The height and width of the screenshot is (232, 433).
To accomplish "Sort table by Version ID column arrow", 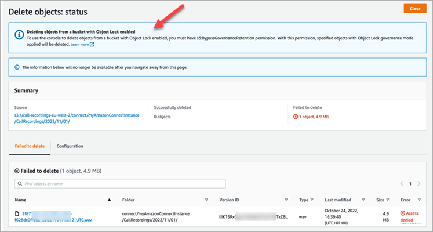I will (x=287, y=199).
